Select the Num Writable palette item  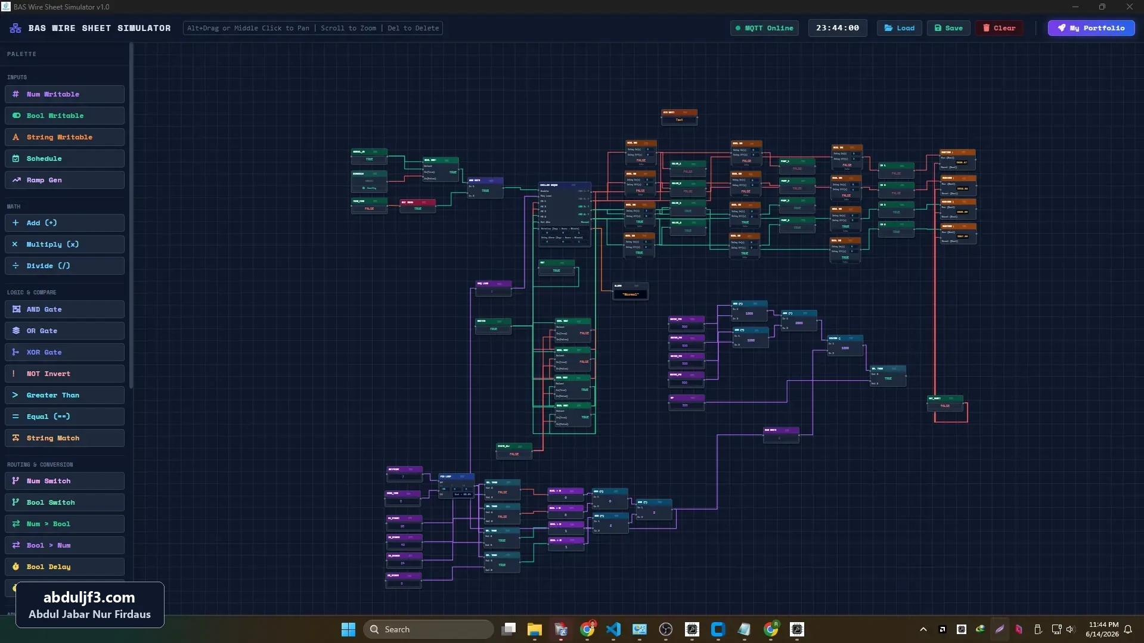pyautogui.click(x=64, y=94)
